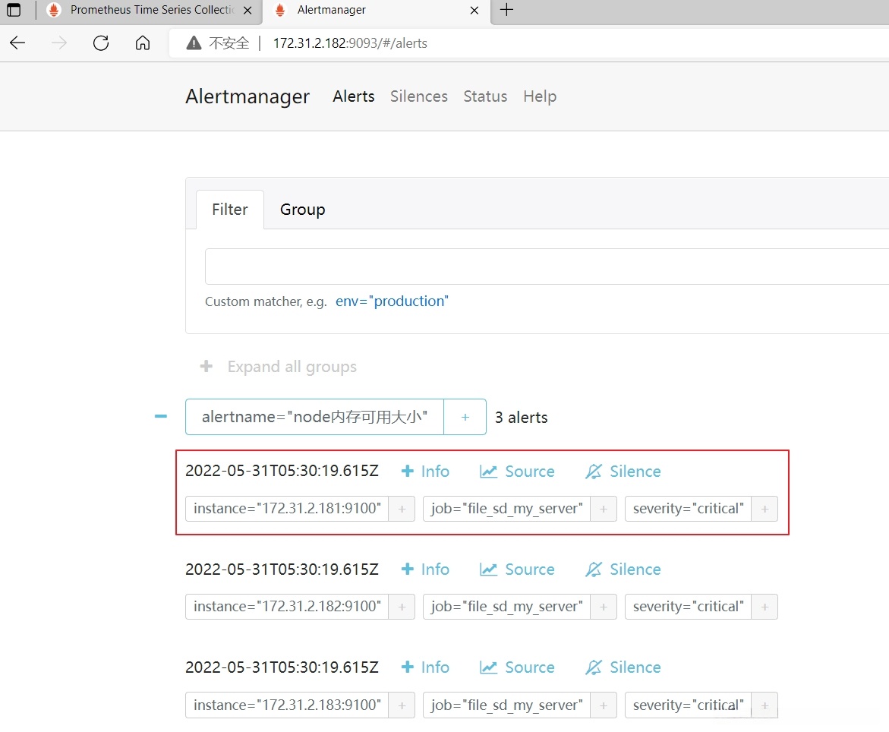Click the insecure site warning icon

[x=194, y=43]
